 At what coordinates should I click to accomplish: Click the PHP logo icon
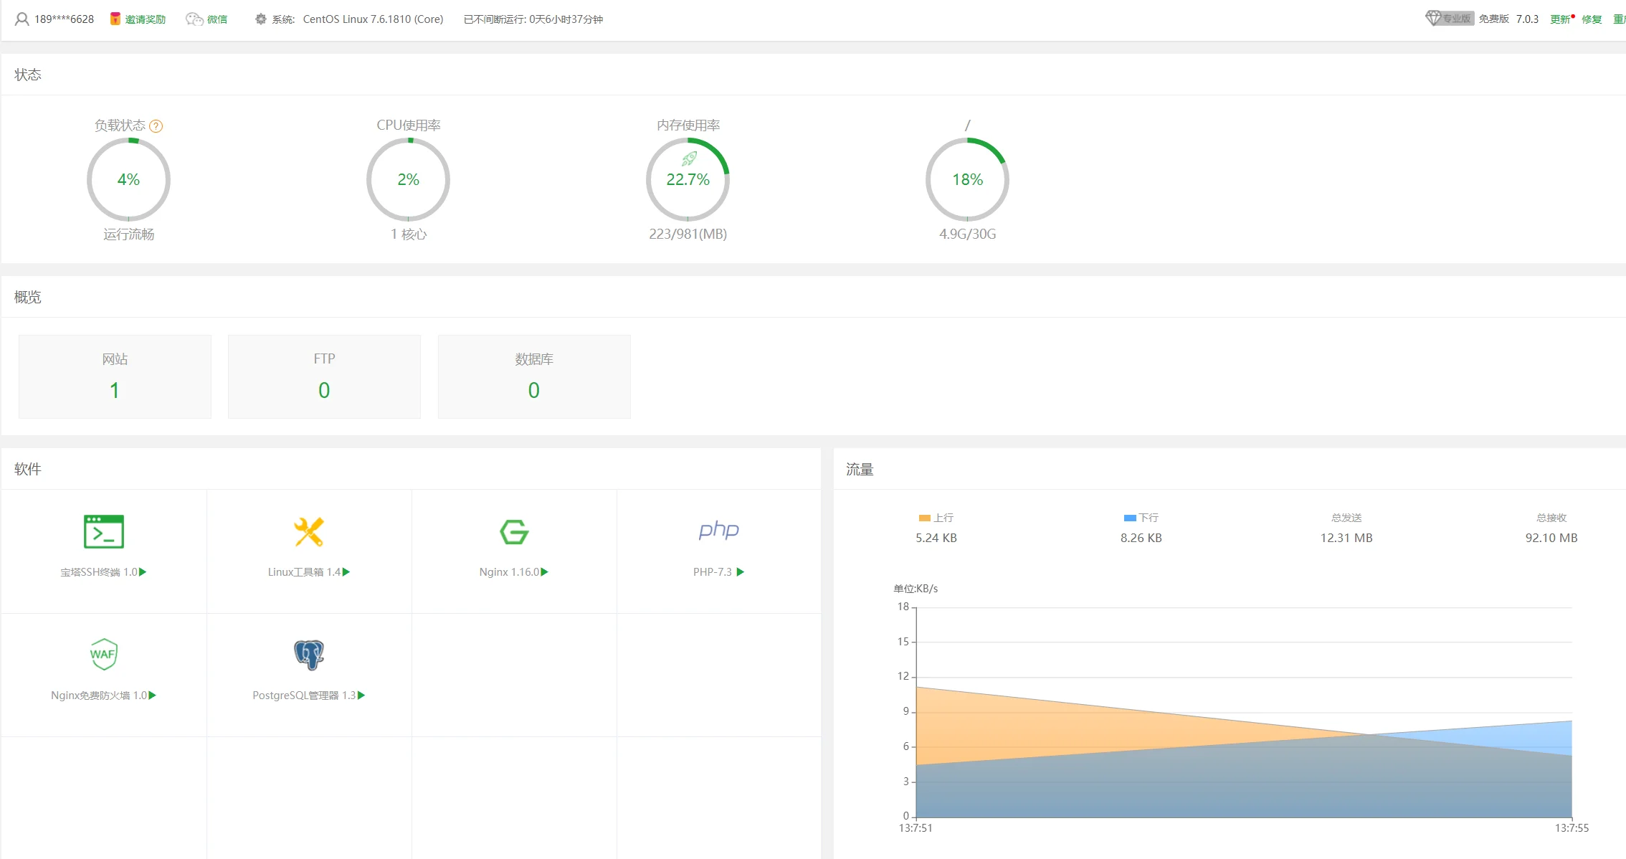[x=718, y=530]
